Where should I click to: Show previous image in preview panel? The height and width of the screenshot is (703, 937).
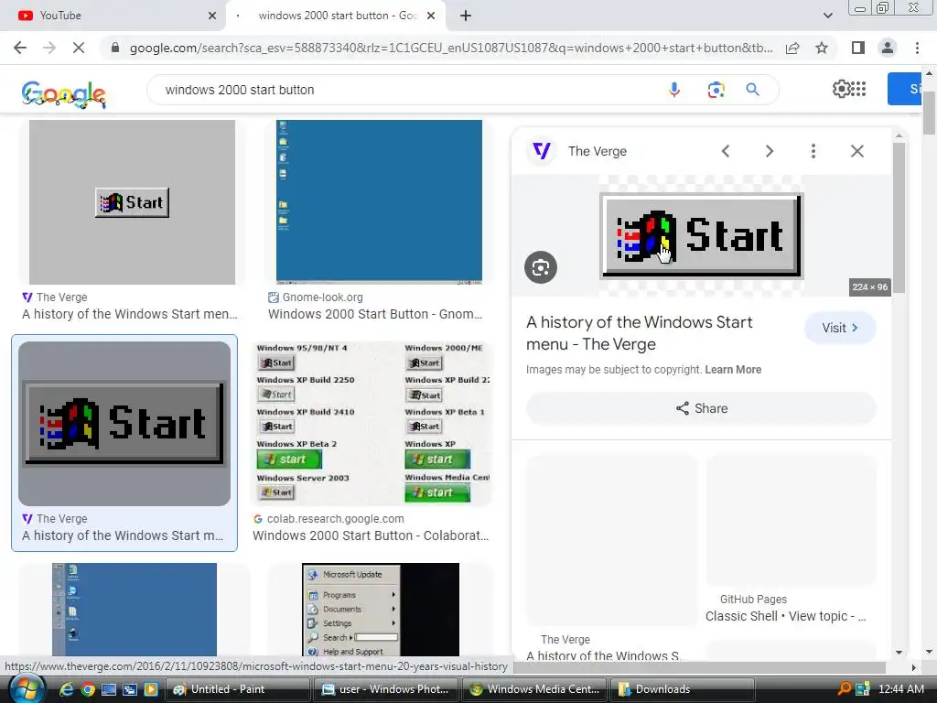(x=726, y=151)
